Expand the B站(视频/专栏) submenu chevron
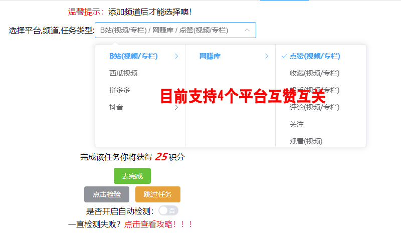 point(176,56)
